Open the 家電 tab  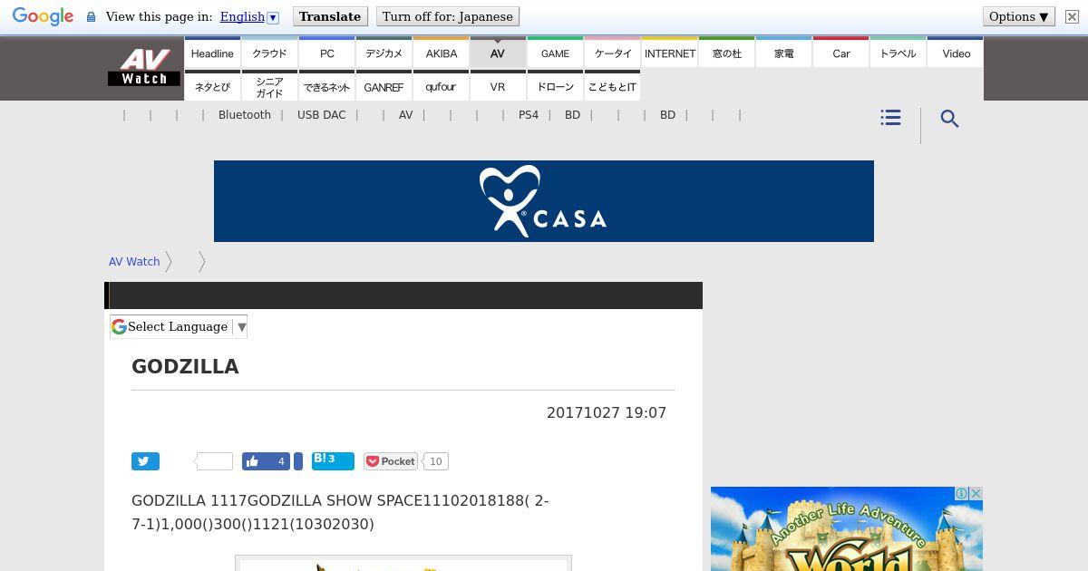pyautogui.click(x=783, y=53)
